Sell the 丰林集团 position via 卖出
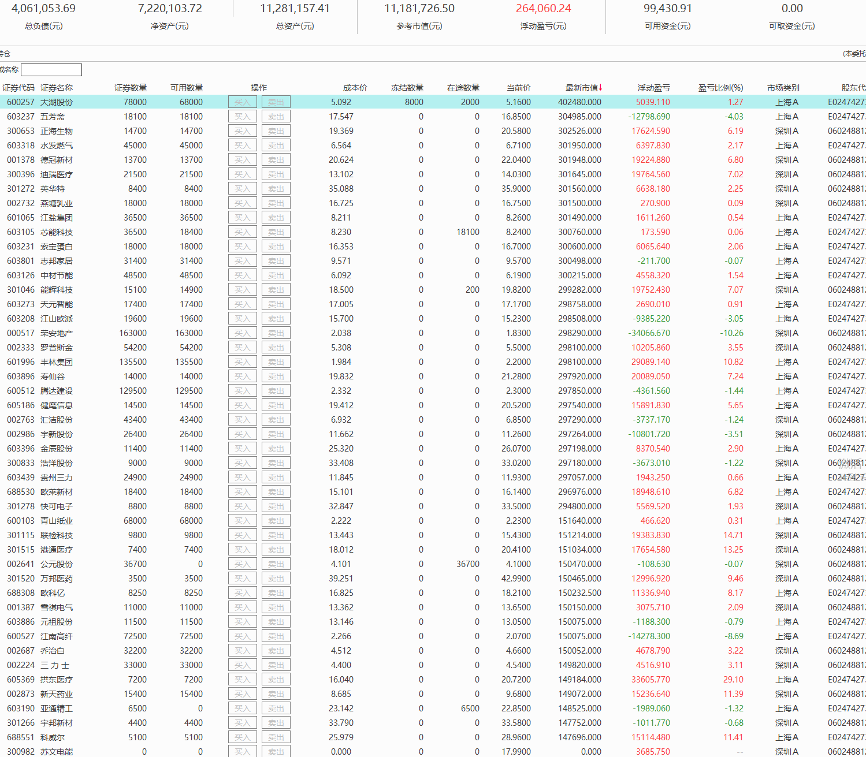Image resolution: width=866 pixels, height=757 pixels. click(276, 362)
